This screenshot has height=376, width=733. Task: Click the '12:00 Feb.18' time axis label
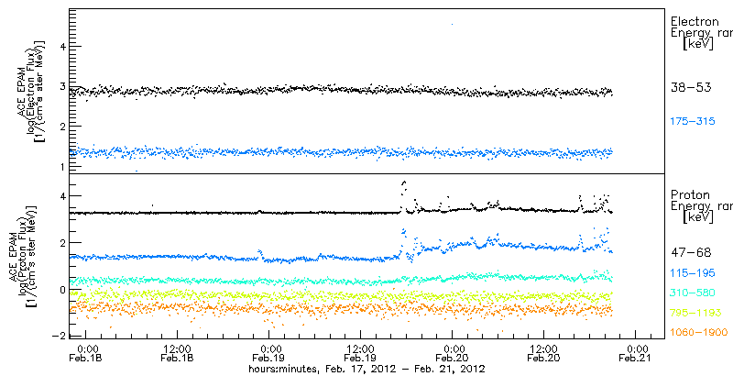click(177, 354)
